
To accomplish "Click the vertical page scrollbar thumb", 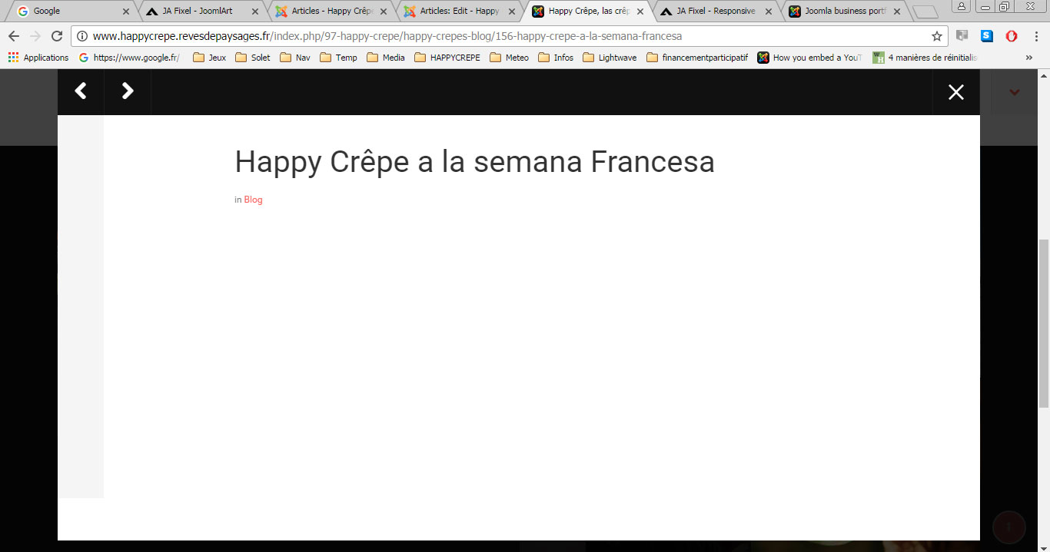I will pos(1044,322).
